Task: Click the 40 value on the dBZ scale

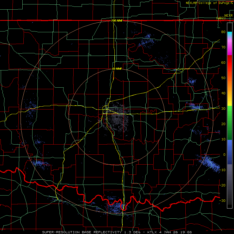Action: click(223, 93)
